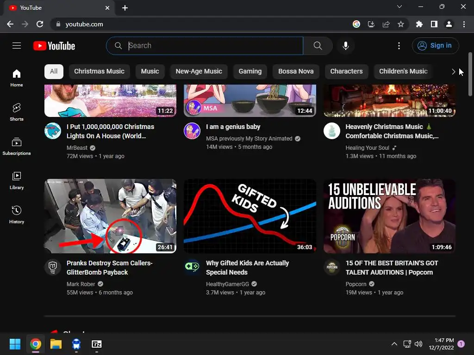474x355 pixels.
Task: Open MSA channel avatar
Action: click(x=192, y=131)
